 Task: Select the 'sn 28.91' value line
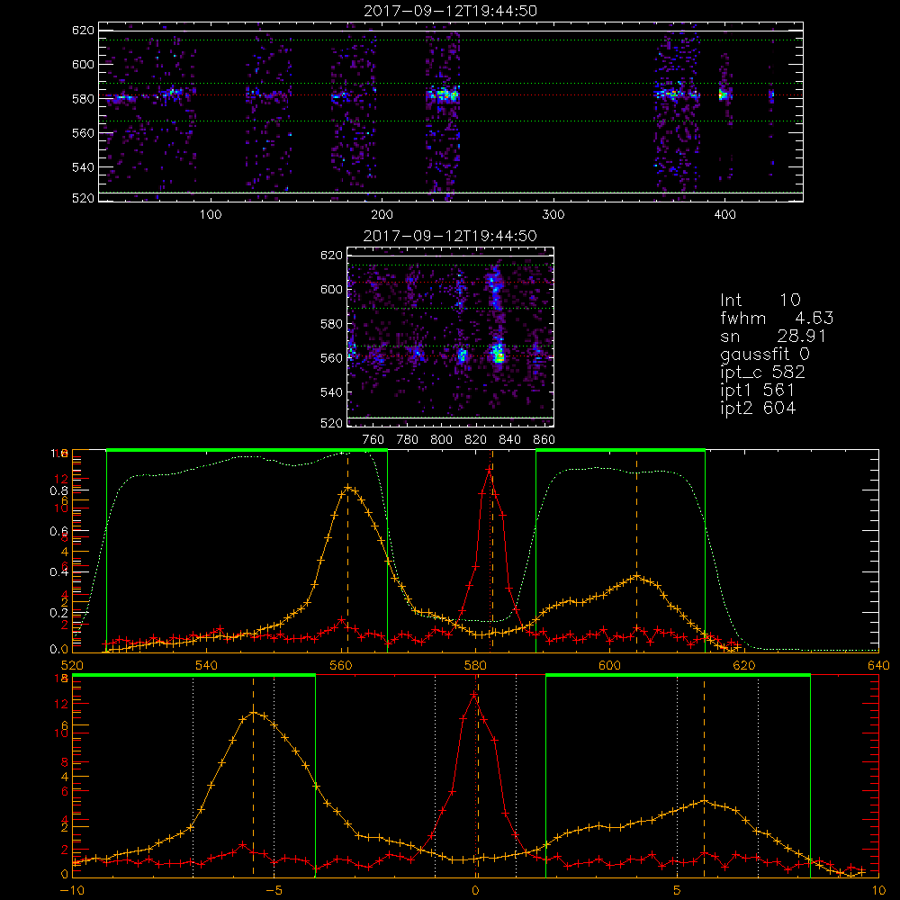pos(773,336)
